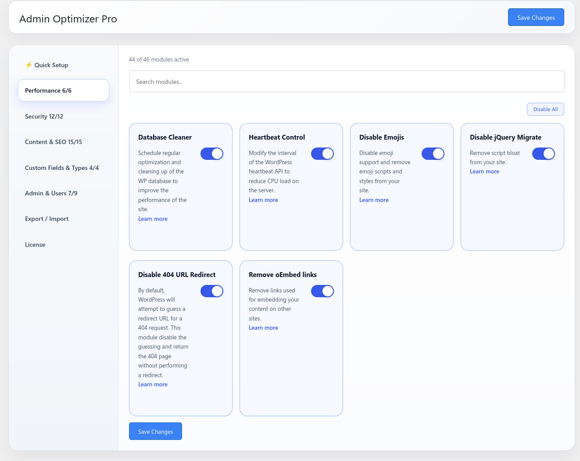Open Learn more link for jQuery Migrate
The height and width of the screenshot is (461, 580).
click(x=484, y=172)
